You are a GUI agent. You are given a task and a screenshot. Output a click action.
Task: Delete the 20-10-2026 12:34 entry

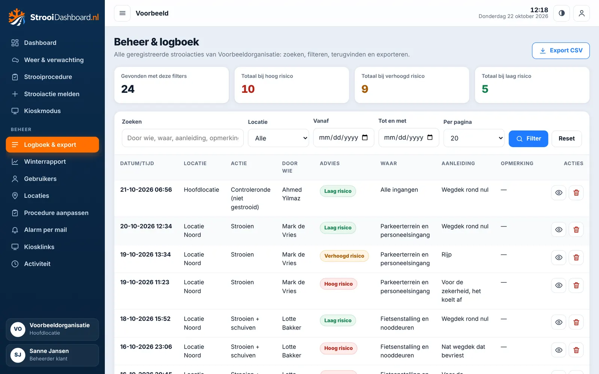pos(576,229)
